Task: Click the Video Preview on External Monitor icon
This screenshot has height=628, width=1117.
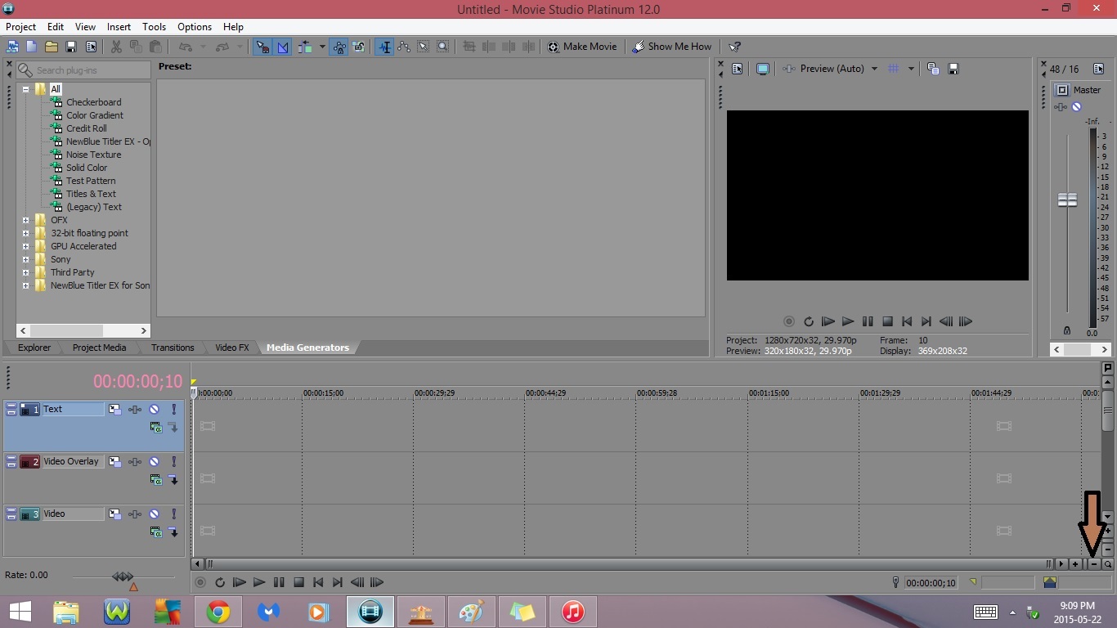Action: (762, 69)
